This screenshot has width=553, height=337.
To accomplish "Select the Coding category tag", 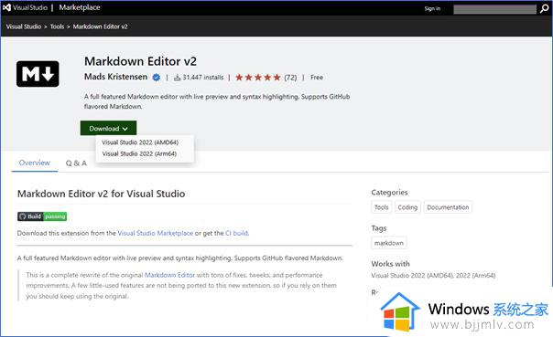I will coord(407,207).
